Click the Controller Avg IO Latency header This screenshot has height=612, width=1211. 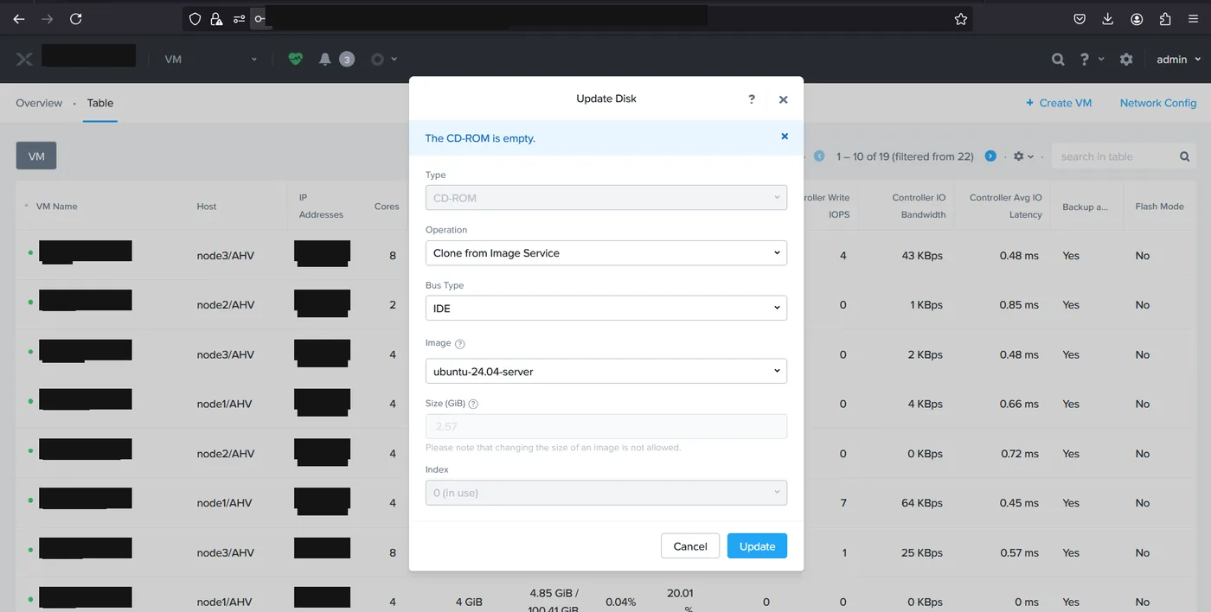tap(1006, 206)
